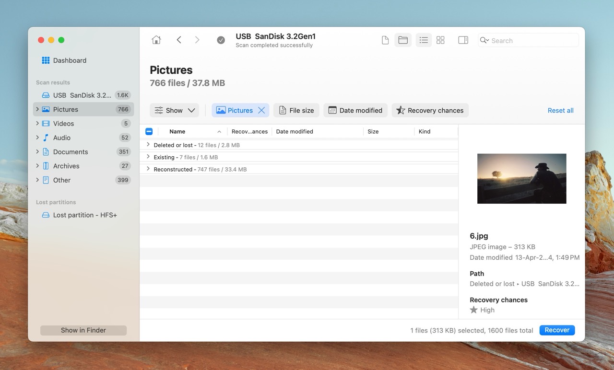Viewport: 614px width, 370px height.
Task: Remove the Pictures filter chip
Action: [261, 110]
